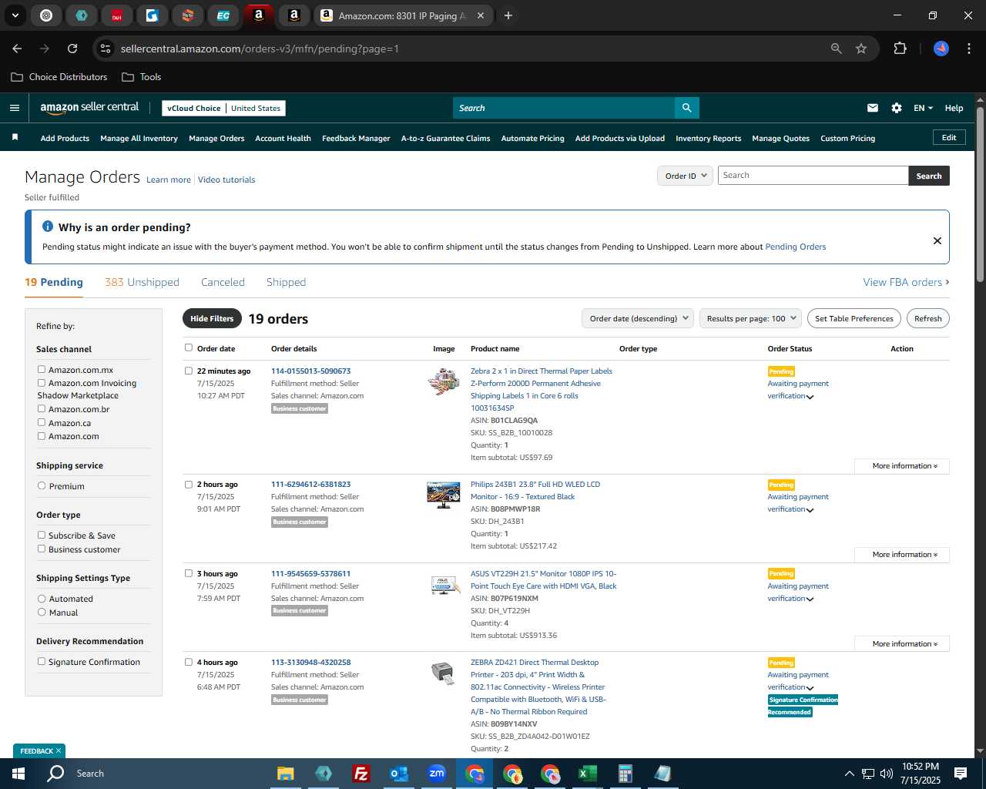Bookmark this page with the star icon

click(861, 49)
